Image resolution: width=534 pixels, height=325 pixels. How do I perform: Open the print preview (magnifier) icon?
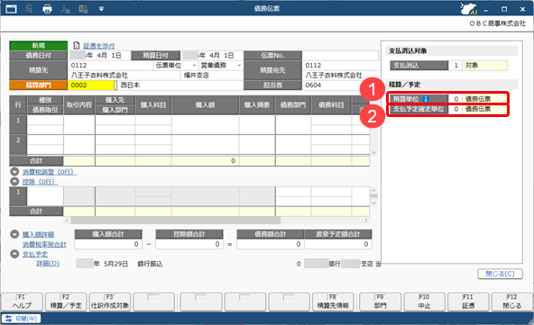tap(29, 9)
